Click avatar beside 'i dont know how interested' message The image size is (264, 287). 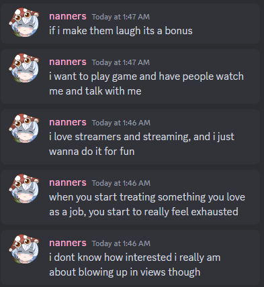[24, 249]
